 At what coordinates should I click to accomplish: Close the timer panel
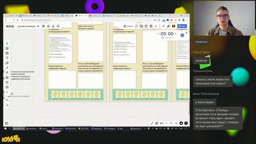point(186,32)
